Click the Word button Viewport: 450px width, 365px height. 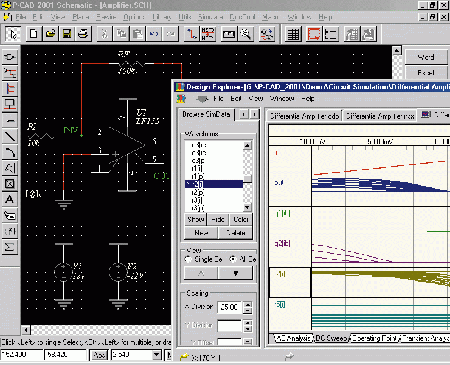coord(426,57)
